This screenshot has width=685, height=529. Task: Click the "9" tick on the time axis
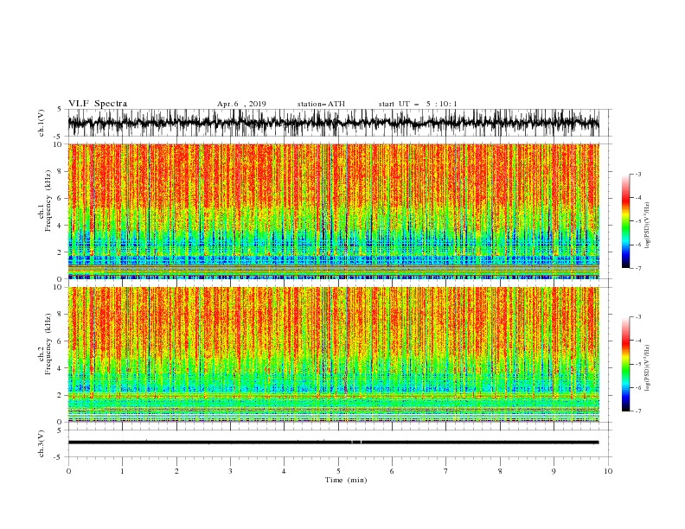(554, 471)
